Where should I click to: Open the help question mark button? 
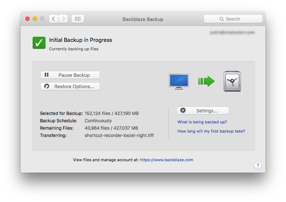click(258, 166)
